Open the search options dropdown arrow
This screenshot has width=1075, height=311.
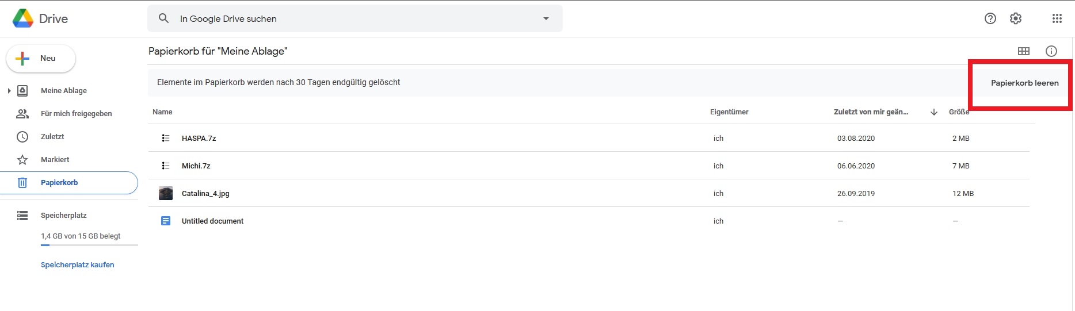(x=546, y=18)
